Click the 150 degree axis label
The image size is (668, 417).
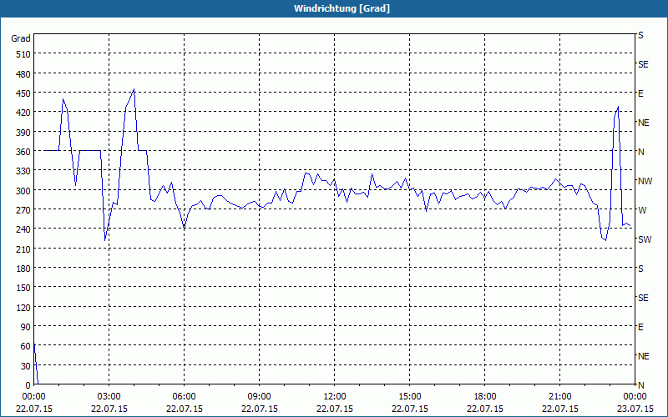pos(24,288)
